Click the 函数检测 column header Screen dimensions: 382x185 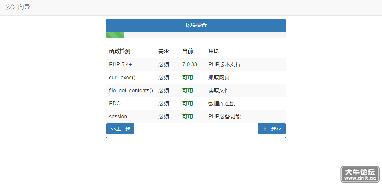[120, 51]
